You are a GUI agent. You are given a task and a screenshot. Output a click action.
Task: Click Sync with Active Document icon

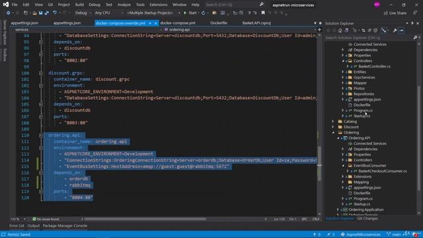364,30
